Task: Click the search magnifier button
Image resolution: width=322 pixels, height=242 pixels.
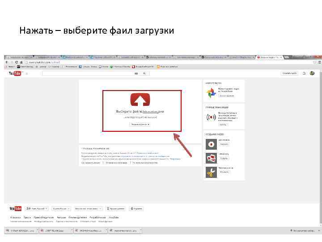Action: pos(144,73)
